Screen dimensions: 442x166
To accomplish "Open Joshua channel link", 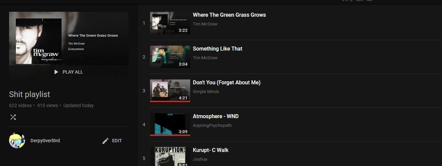I will [x=200, y=159].
